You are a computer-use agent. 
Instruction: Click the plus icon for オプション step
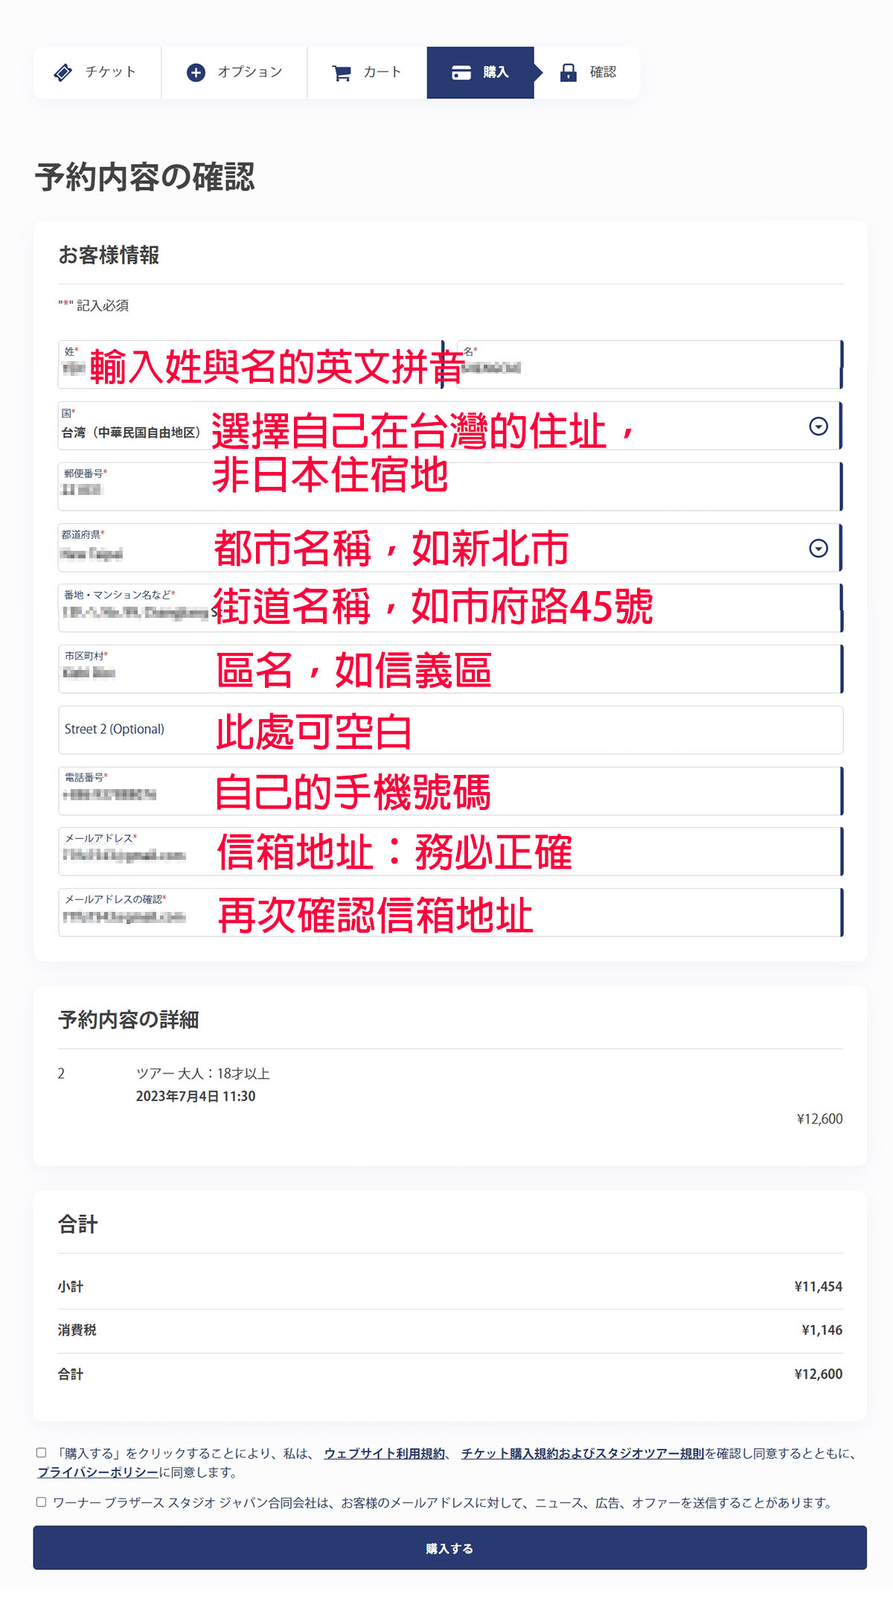(x=196, y=72)
